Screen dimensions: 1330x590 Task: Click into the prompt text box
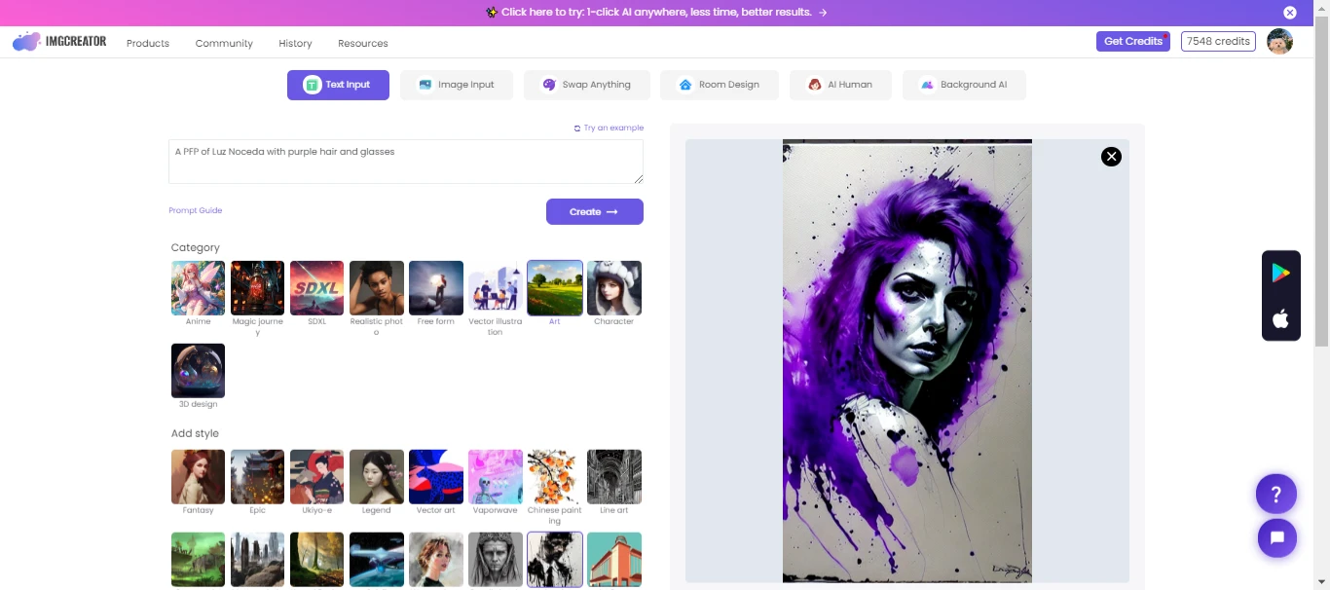pos(406,162)
